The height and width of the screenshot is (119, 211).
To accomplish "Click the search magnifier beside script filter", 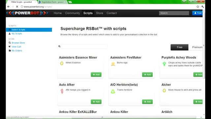I will [59, 46].
